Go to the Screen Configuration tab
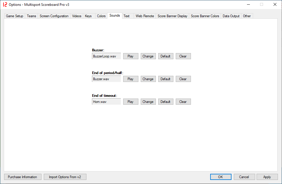The width and height of the screenshot is (282, 184). pos(54,16)
